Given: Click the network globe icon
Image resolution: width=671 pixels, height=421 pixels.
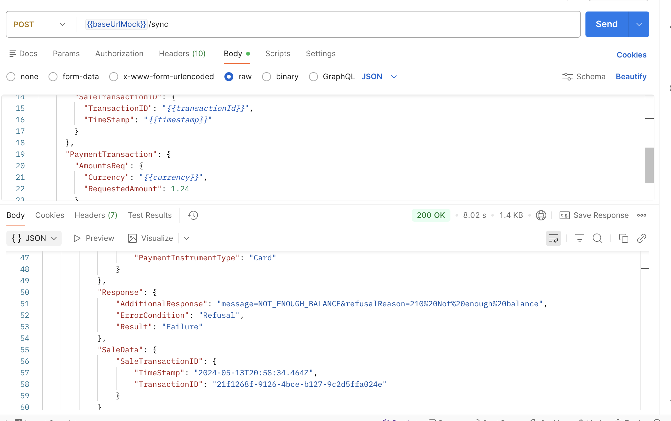Looking at the screenshot, I should point(541,215).
